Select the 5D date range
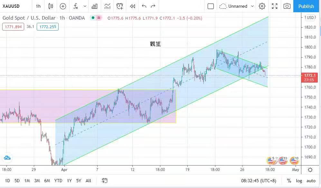 click(17, 181)
